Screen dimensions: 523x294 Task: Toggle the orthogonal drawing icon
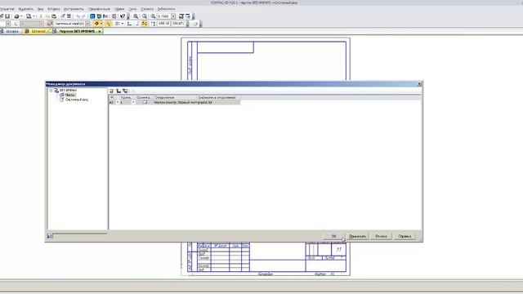(138, 24)
